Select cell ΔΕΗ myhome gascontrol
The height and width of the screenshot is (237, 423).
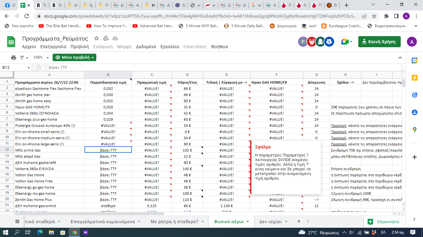(49, 206)
